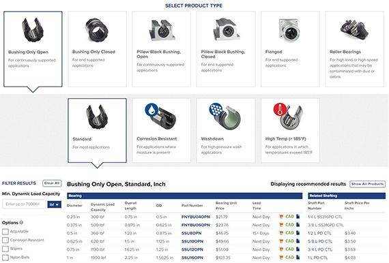Choose the Roller Bearings product card

tap(354, 49)
